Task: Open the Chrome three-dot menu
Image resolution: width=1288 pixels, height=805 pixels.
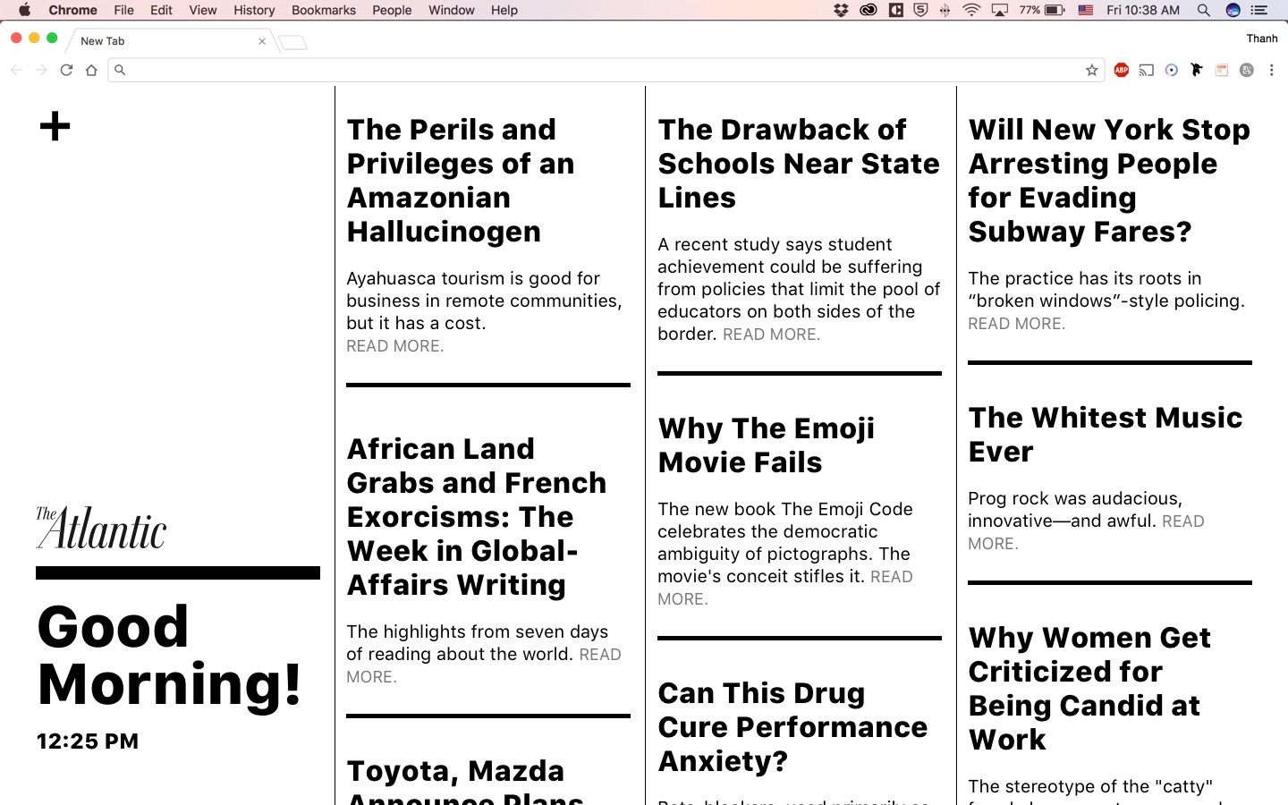Action: click(x=1271, y=70)
